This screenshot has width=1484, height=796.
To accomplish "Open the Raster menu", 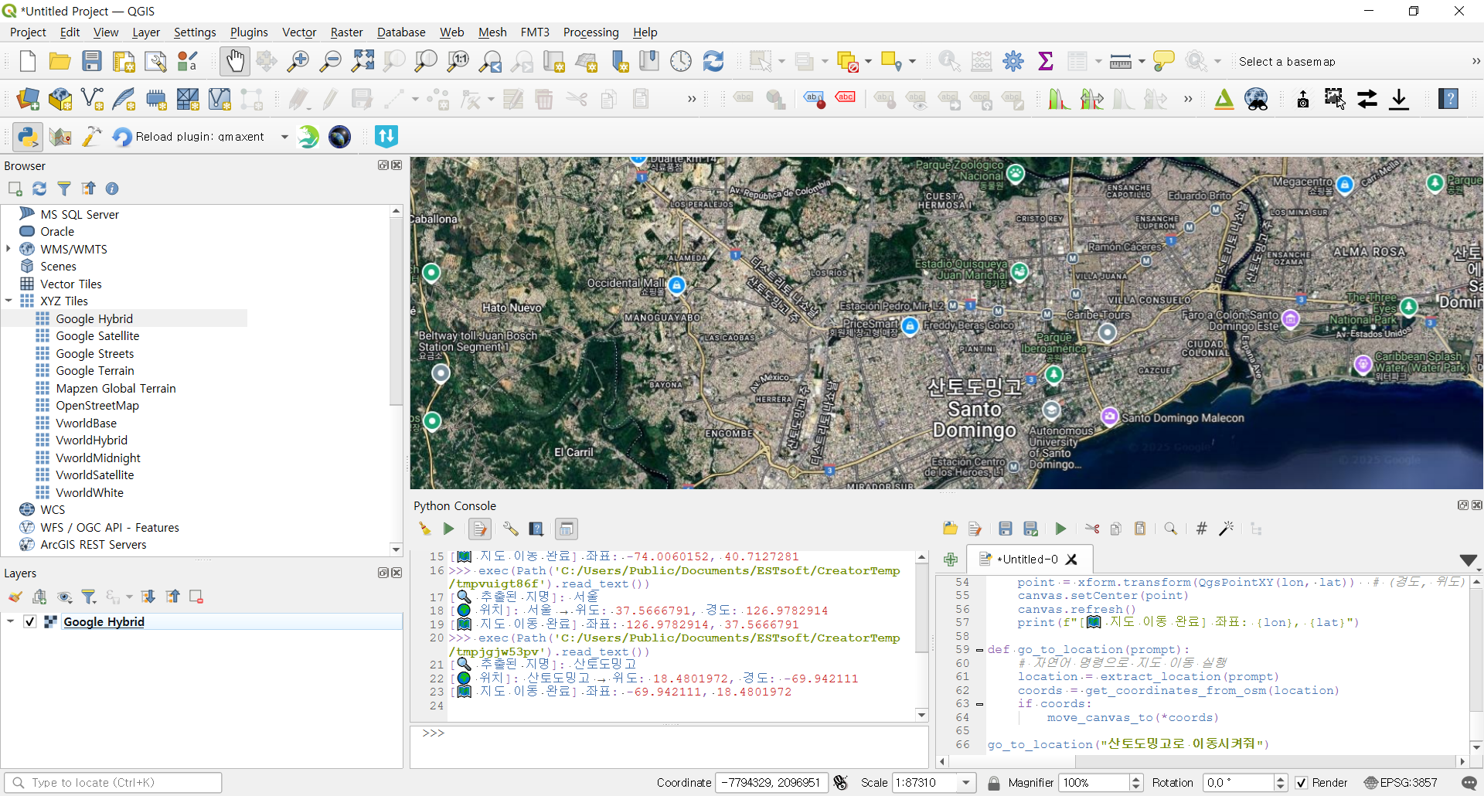I will tap(346, 32).
